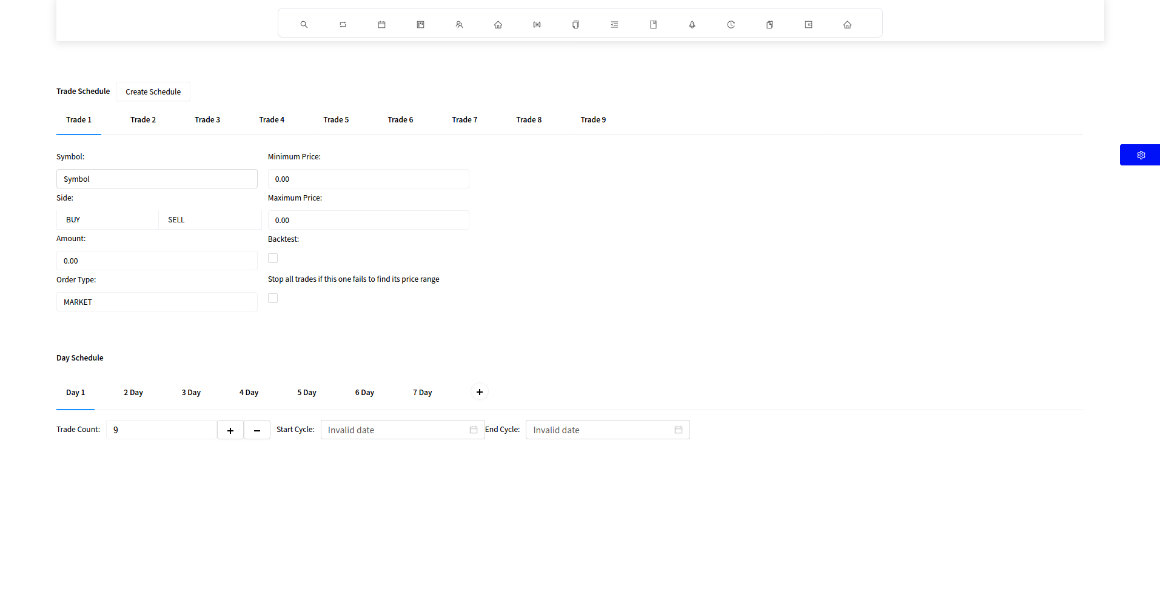The height and width of the screenshot is (592, 1160).
Task: Click the swap arrows icon in the top toolbar
Action: pyautogui.click(x=343, y=25)
